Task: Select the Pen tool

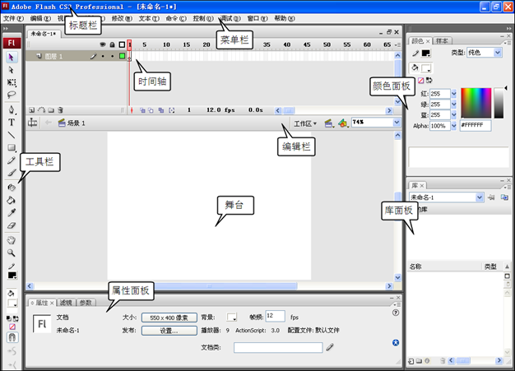Action: point(12,109)
